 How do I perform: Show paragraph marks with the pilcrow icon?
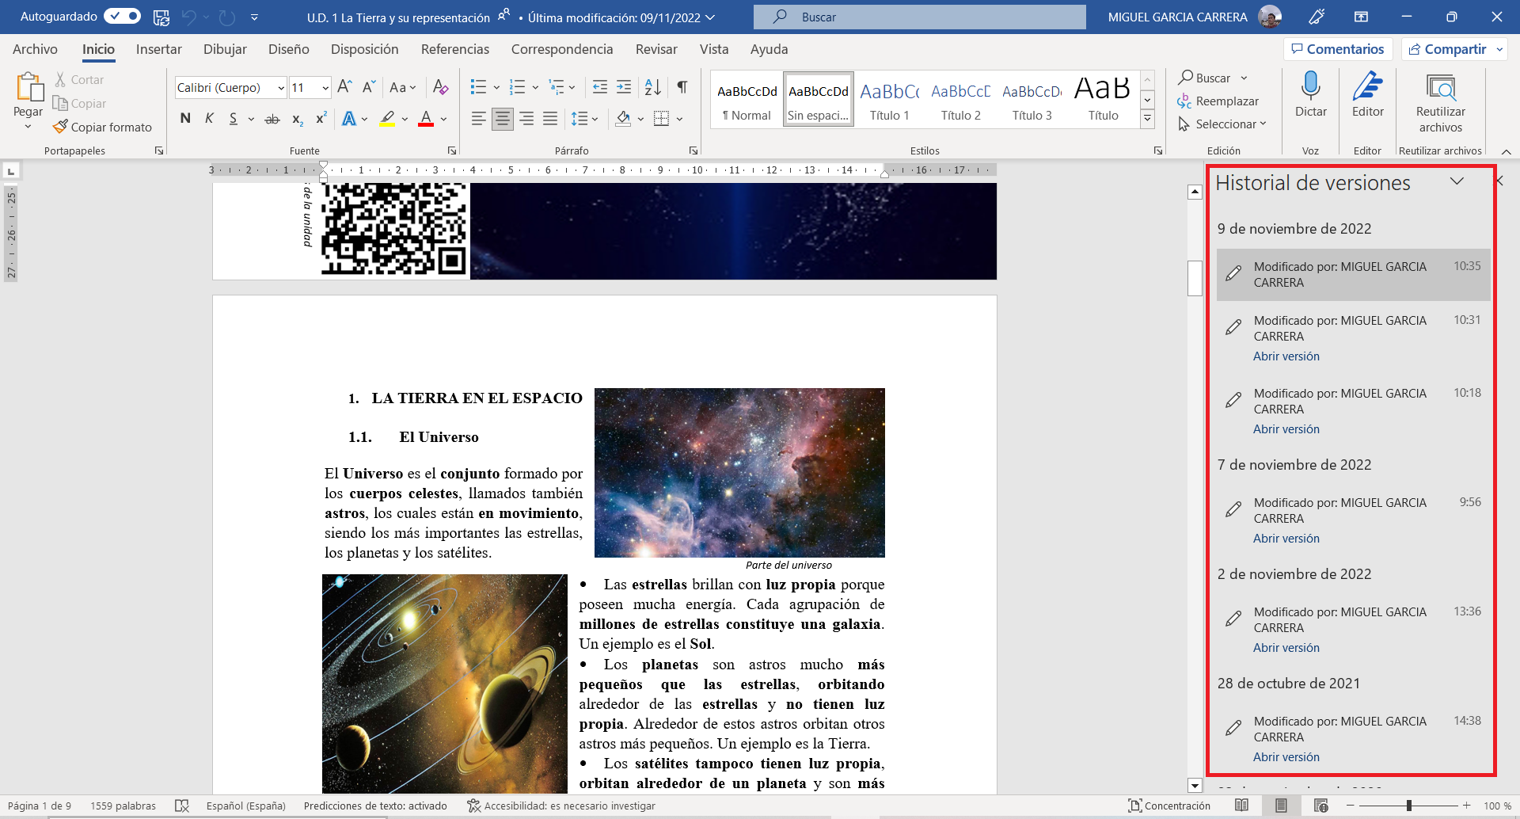pyautogui.click(x=682, y=87)
